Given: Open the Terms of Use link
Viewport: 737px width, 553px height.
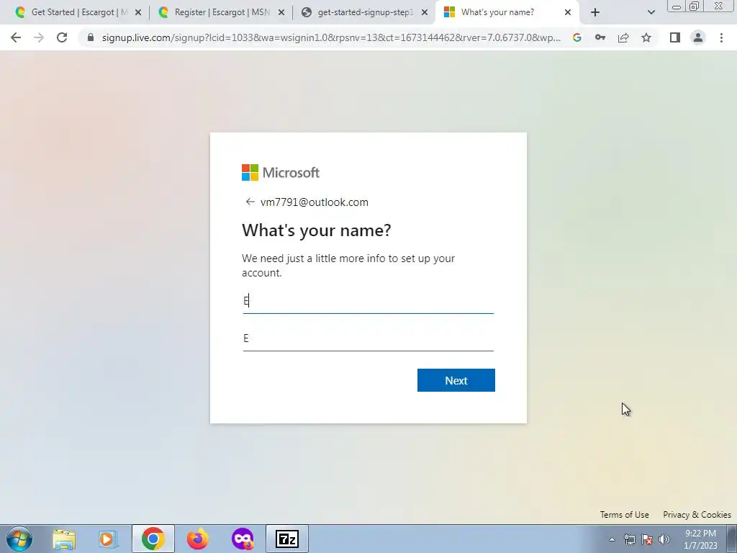Looking at the screenshot, I should pyautogui.click(x=624, y=514).
